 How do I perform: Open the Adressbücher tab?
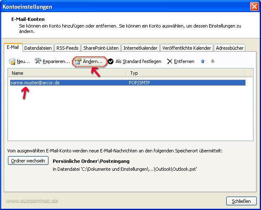point(230,48)
